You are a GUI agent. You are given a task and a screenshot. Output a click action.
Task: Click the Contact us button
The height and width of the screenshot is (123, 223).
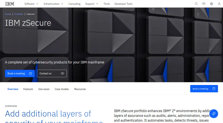[52, 74]
